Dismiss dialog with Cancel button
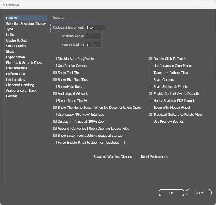Screen dimensions: 216x205 [198, 193]
